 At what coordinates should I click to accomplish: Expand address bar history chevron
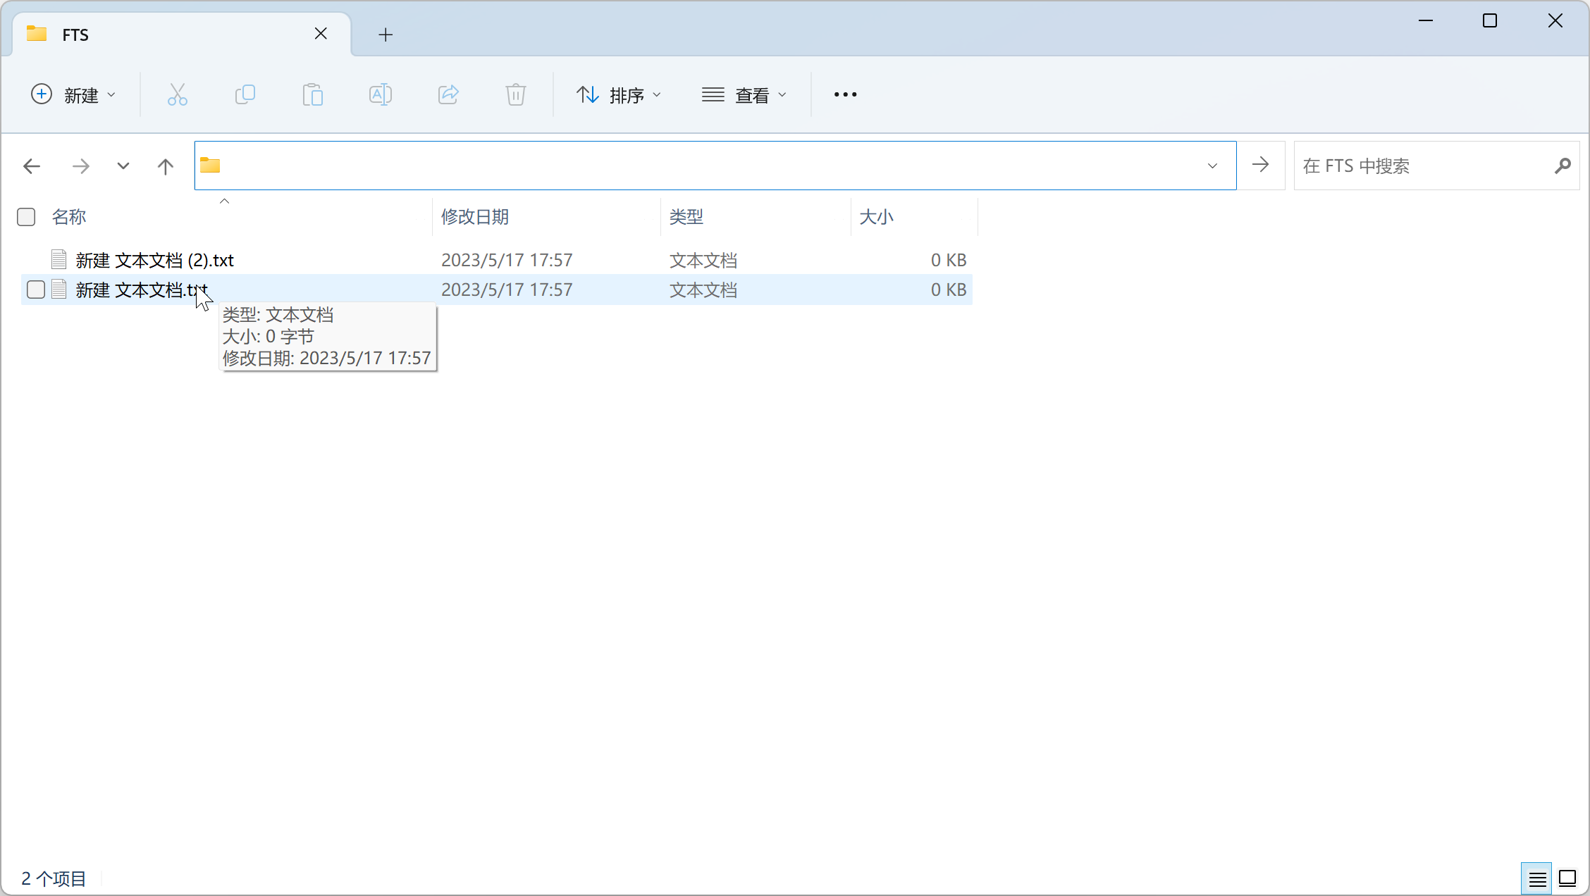1212,166
